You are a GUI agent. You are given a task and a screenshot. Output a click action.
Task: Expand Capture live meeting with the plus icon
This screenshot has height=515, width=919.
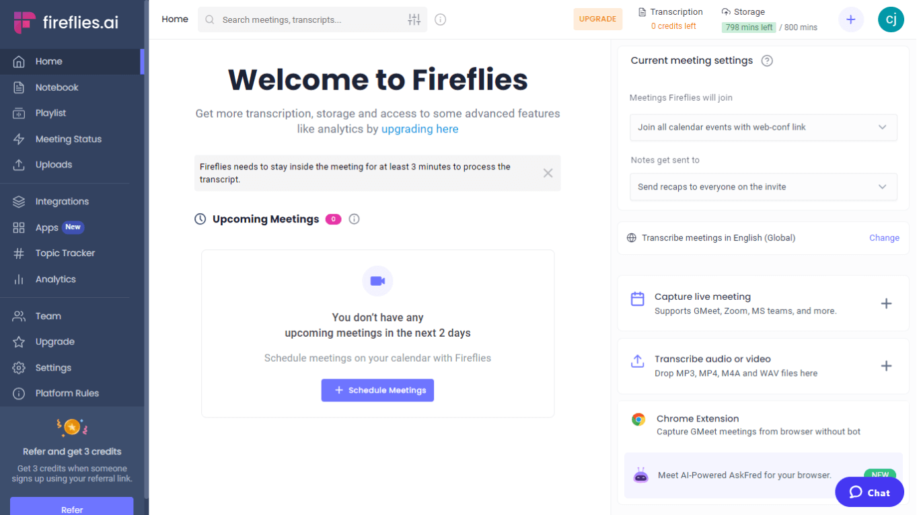click(886, 303)
